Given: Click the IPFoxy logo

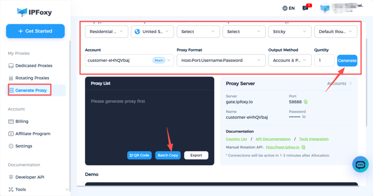Looking at the screenshot, I should pyautogui.click(x=35, y=12).
